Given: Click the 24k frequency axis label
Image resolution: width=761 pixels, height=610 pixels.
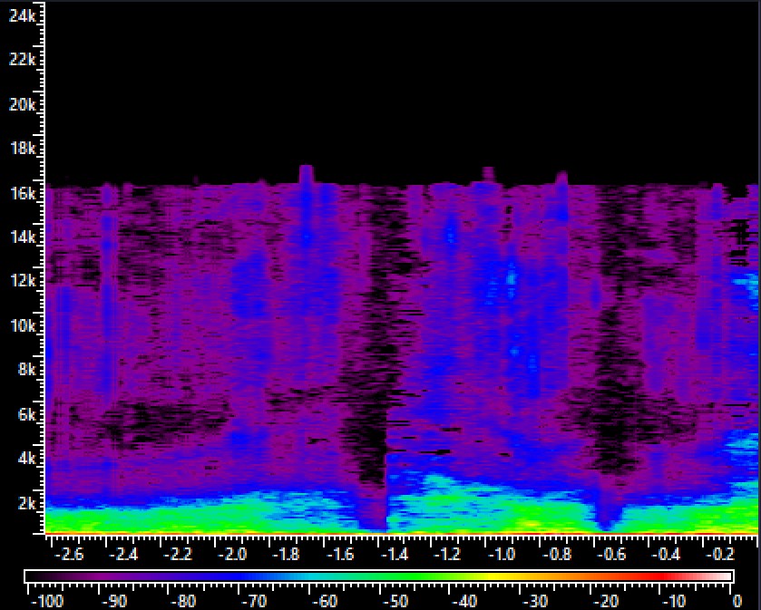Looking at the screenshot, I should point(23,16).
